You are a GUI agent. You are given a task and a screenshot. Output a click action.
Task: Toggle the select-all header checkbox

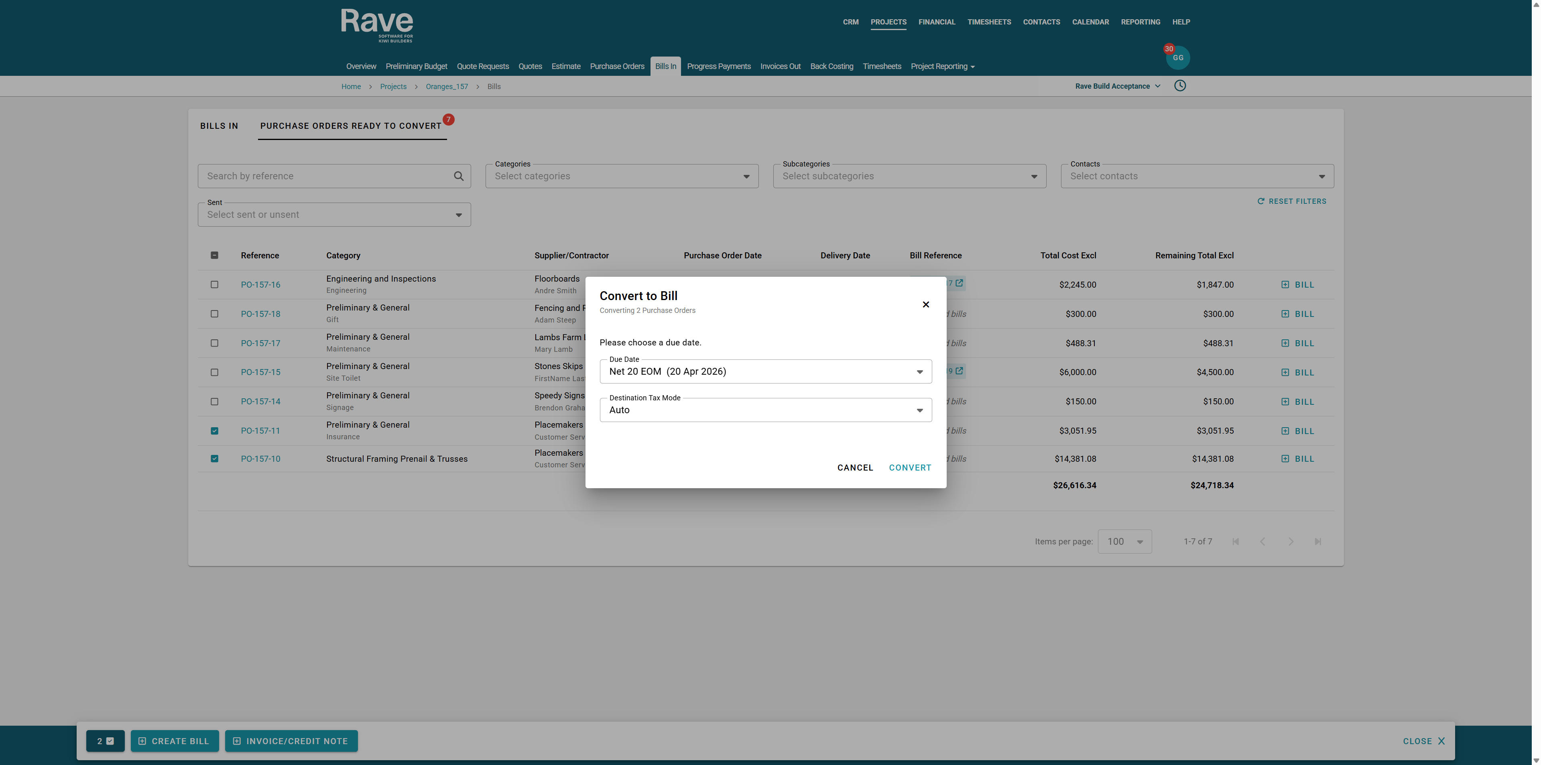pos(214,256)
